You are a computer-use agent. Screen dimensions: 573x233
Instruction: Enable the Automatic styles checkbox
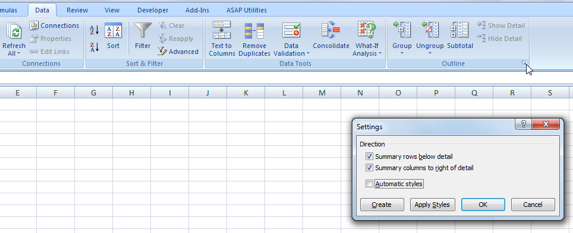(369, 183)
